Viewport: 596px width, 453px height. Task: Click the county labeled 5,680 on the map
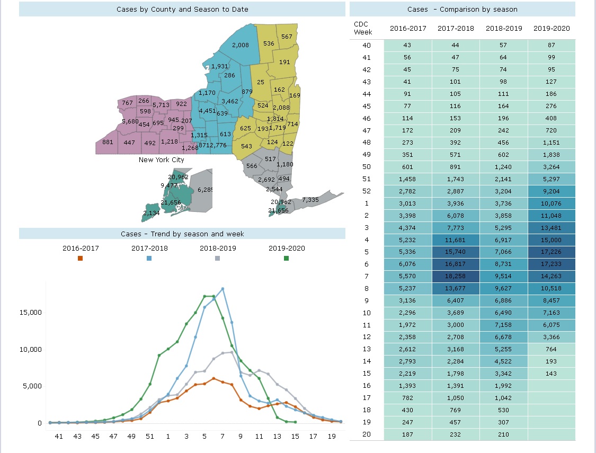click(130, 121)
